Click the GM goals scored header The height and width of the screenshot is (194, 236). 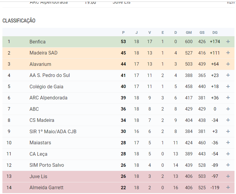pos(189,33)
